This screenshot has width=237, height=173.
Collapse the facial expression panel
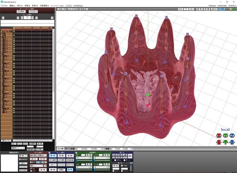tap(76, 153)
